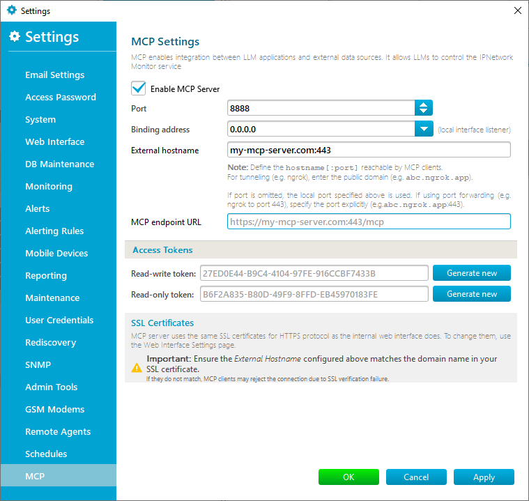Viewport: 529px width, 501px height.
Task: Generate new Read-write token
Action: [471, 272]
